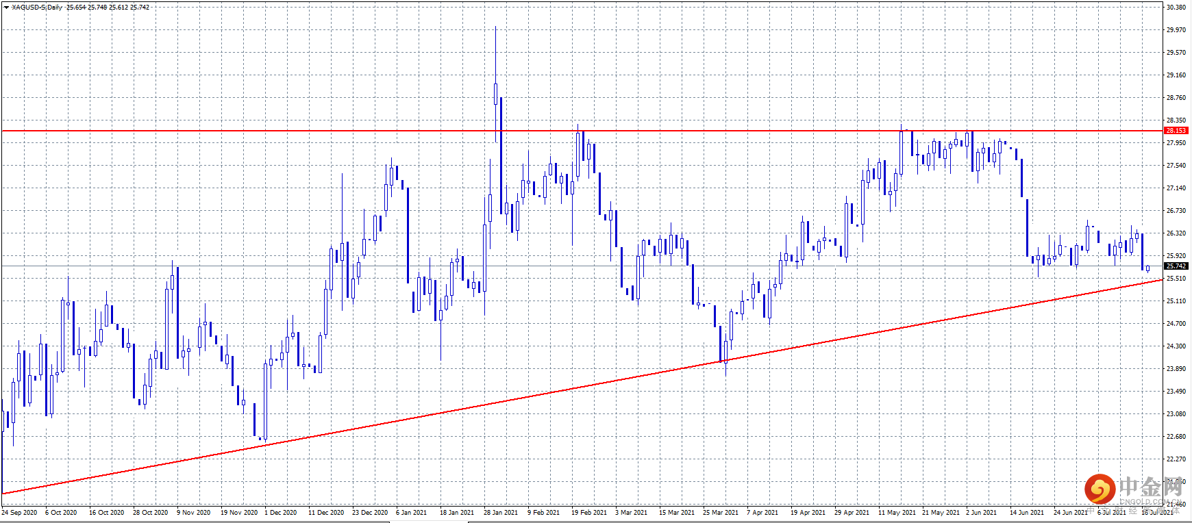Click the 28.350 price scale label
Image resolution: width=1192 pixels, height=523 pixels.
[x=1176, y=120]
